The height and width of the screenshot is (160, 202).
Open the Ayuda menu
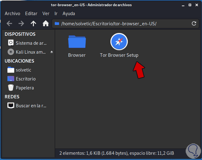[69, 14]
